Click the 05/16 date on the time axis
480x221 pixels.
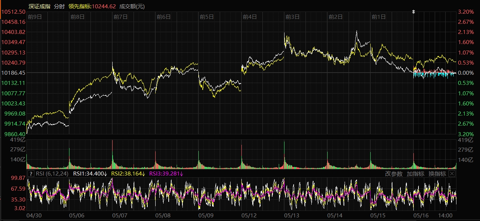pyautogui.click(x=422, y=215)
